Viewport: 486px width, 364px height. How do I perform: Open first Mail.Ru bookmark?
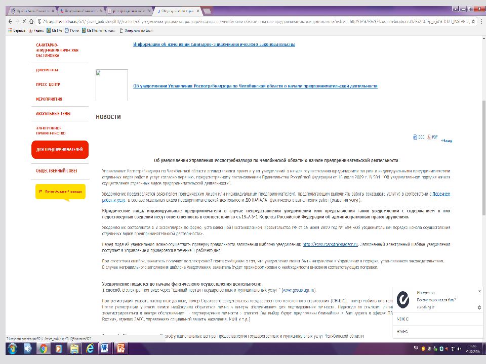[54, 30]
